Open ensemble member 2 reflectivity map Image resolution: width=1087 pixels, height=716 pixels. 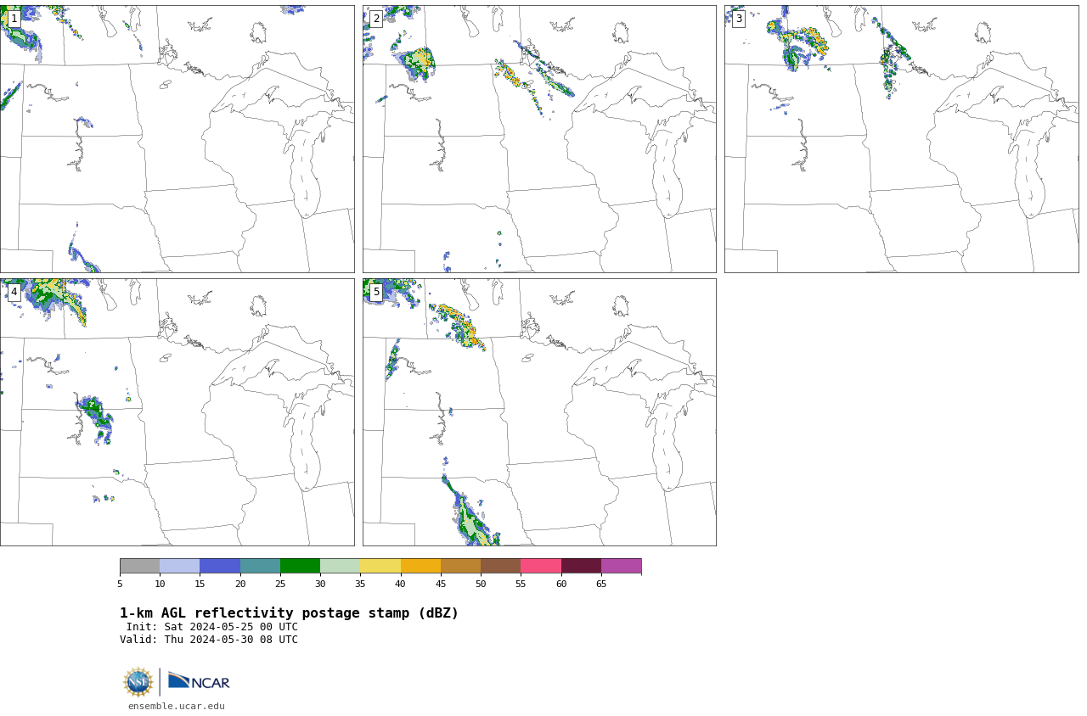[539, 139]
